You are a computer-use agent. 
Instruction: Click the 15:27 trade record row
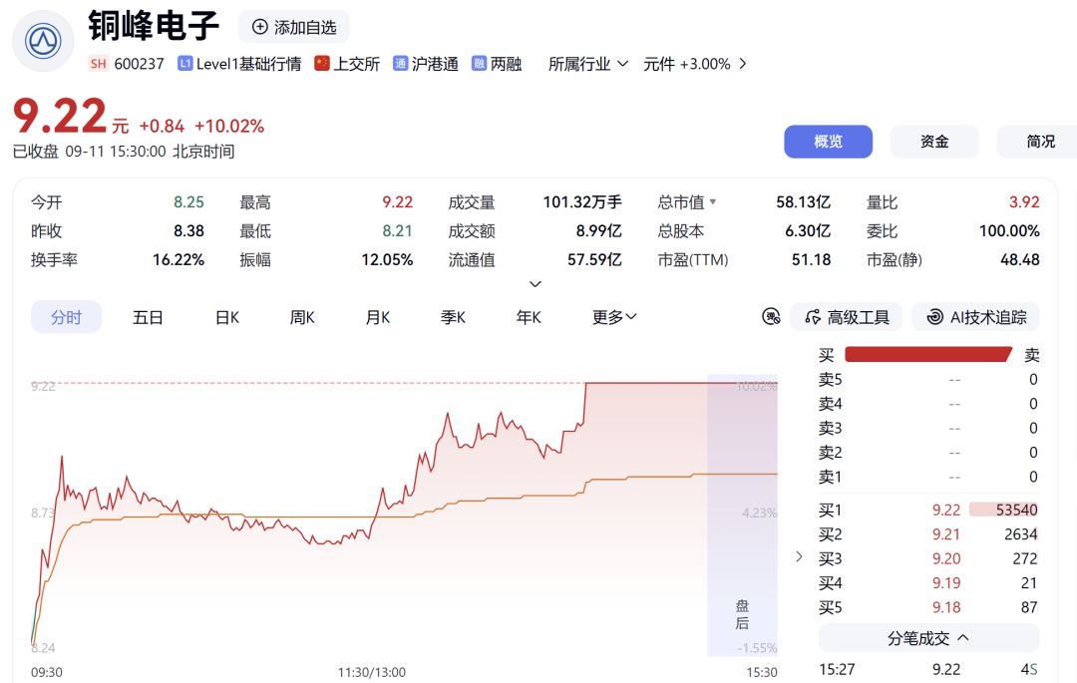tap(928, 669)
